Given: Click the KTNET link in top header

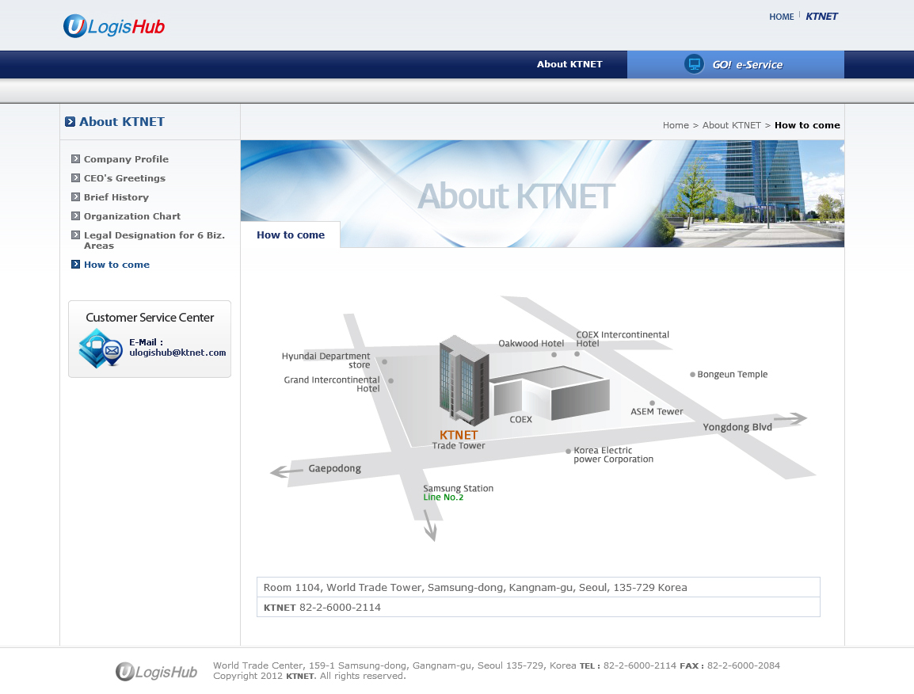Looking at the screenshot, I should (821, 17).
